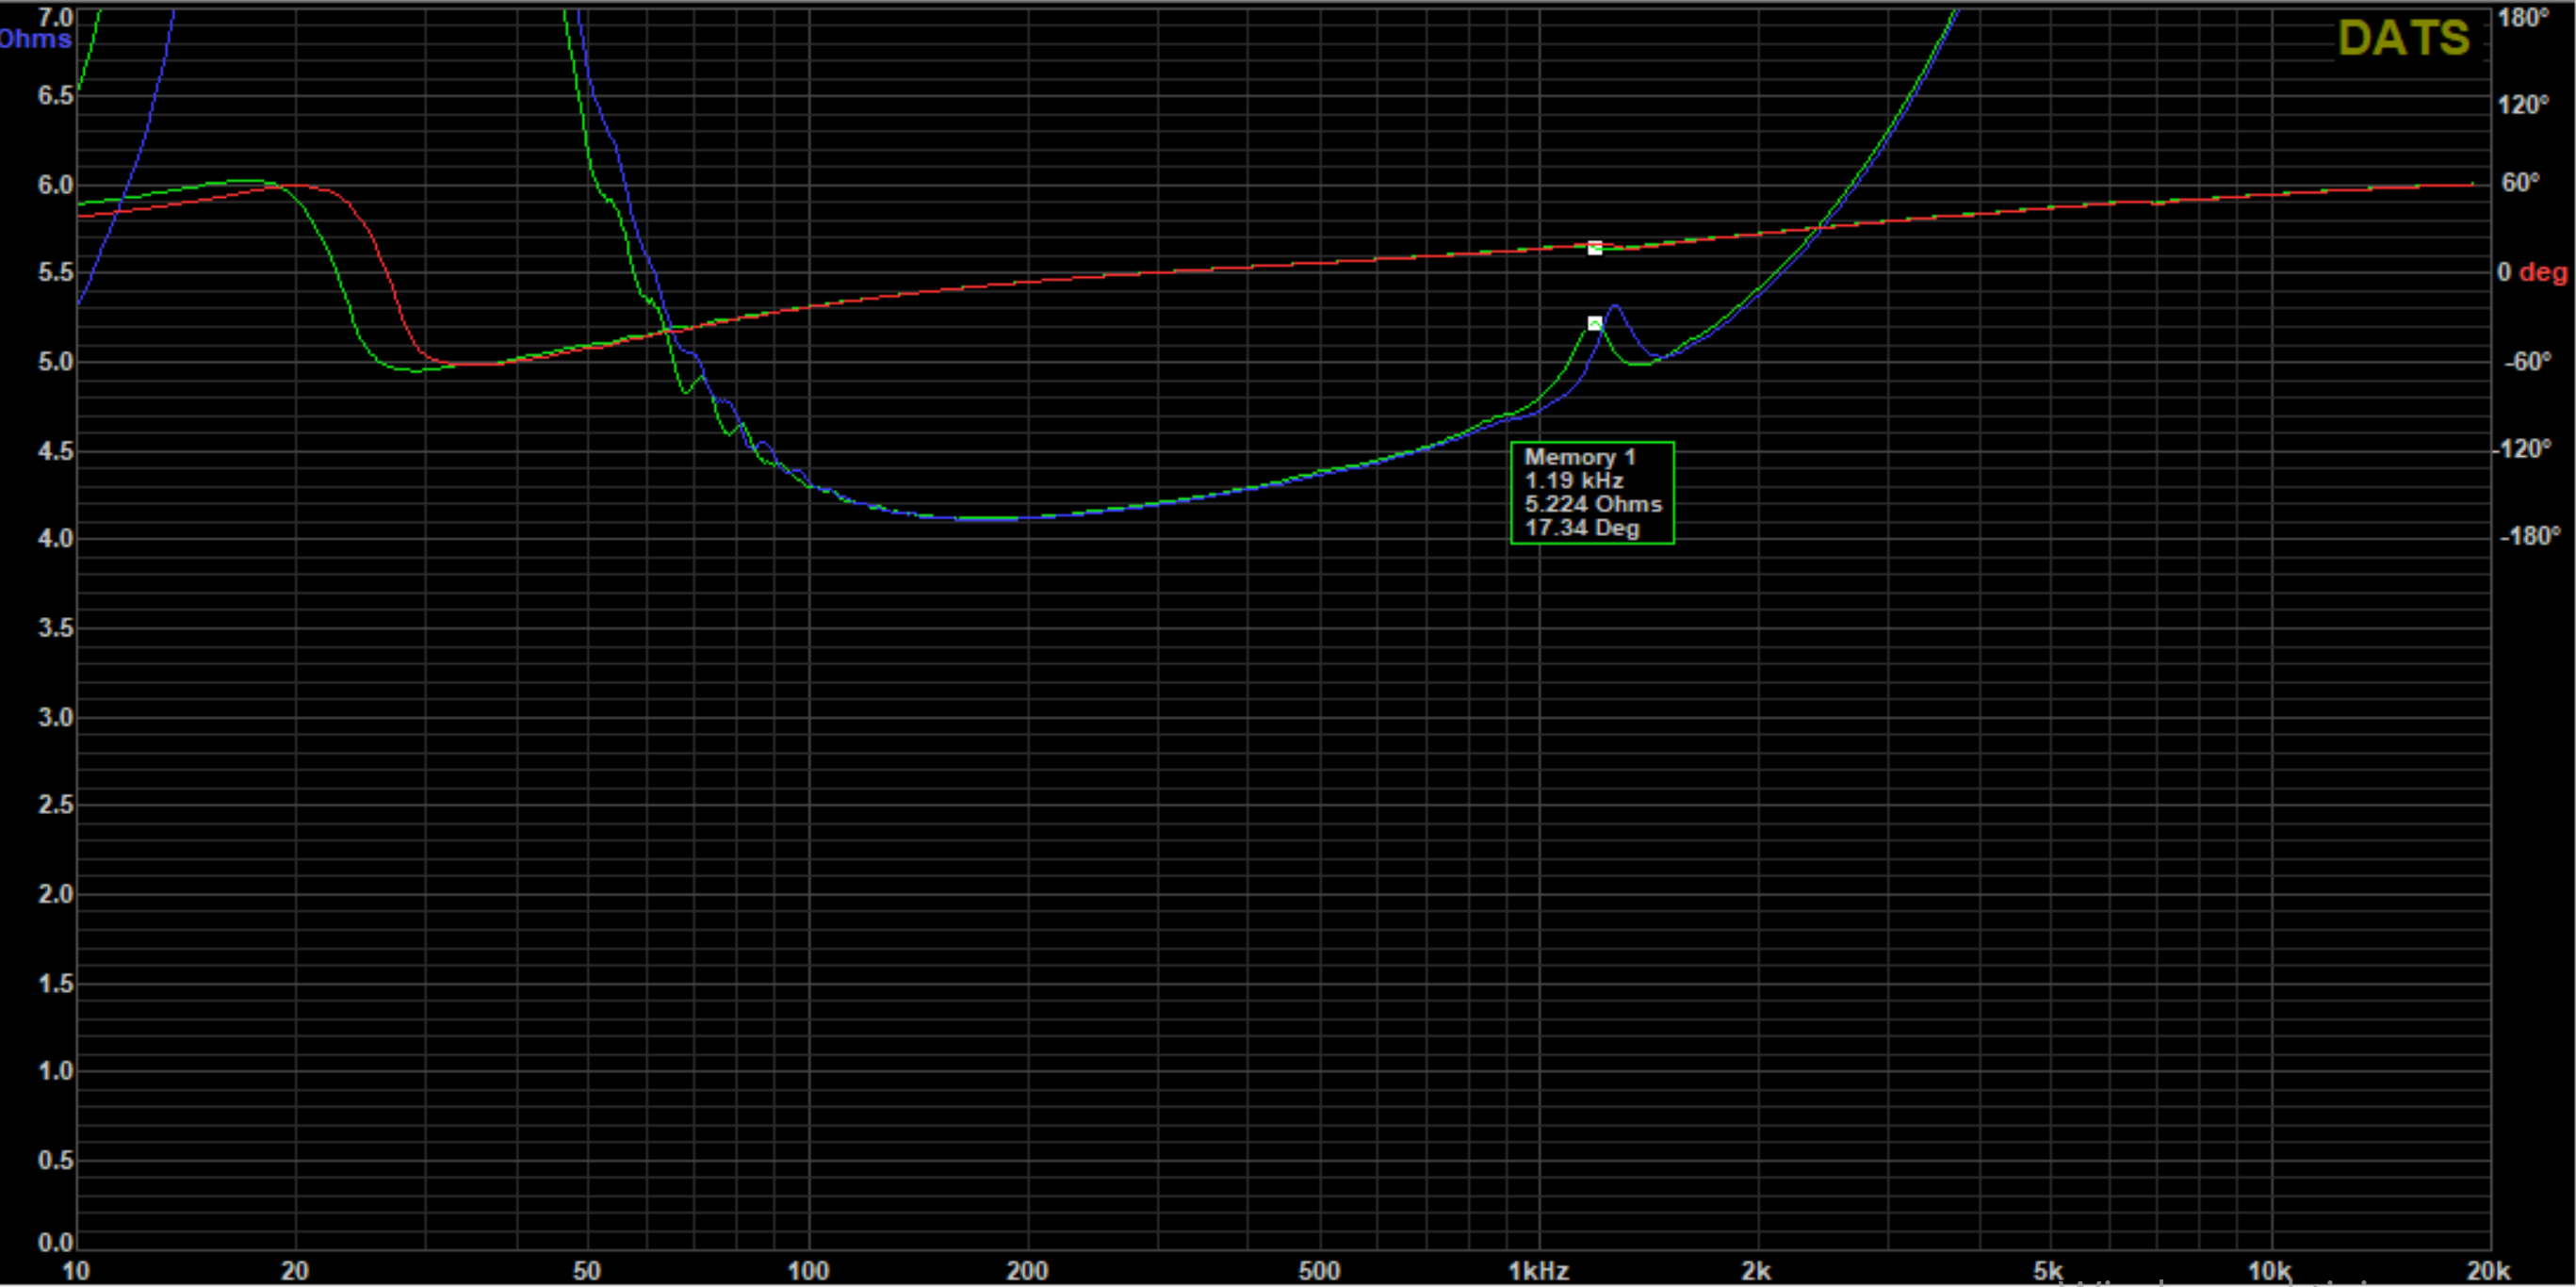Click the "100" frequency axis label
Image resolution: width=2576 pixels, height=1287 pixels.
coord(808,1271)
